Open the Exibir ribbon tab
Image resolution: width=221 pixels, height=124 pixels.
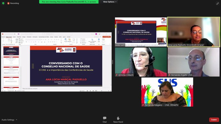60,37
